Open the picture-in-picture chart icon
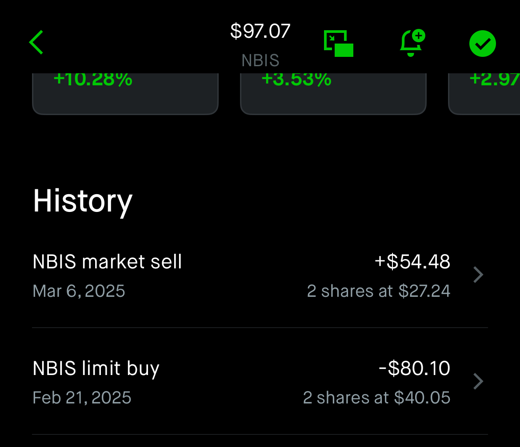 [339, 44]
